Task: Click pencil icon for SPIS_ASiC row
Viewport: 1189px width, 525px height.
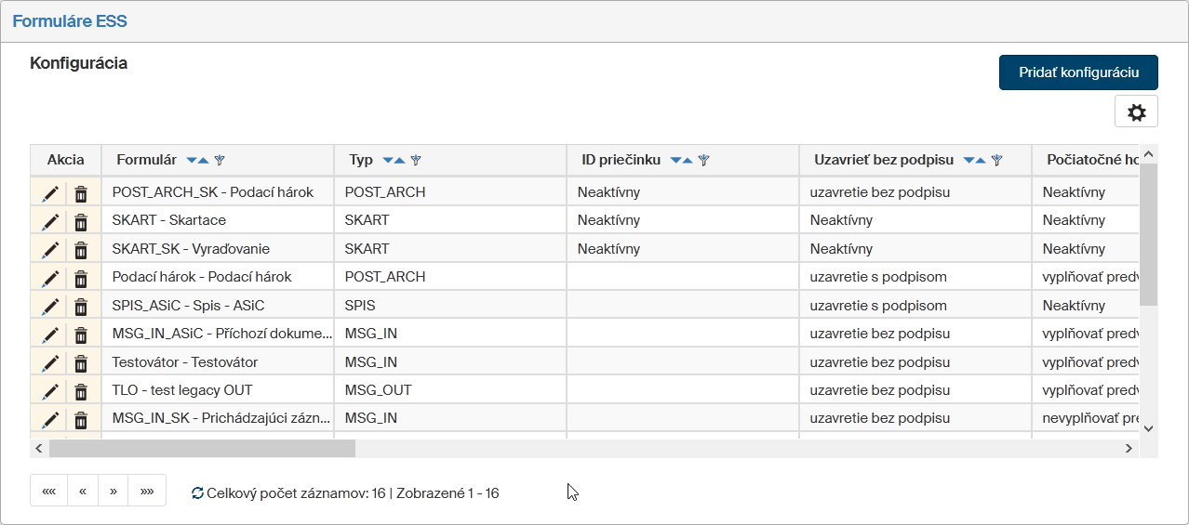Action: click(50, 306)
